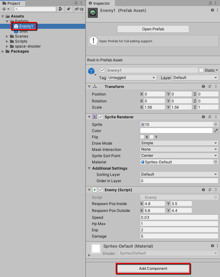Screen dimensions: 220x277
Task: Toggle Enemy1 GameObject active checkbox
Action: tap(102, 70)
